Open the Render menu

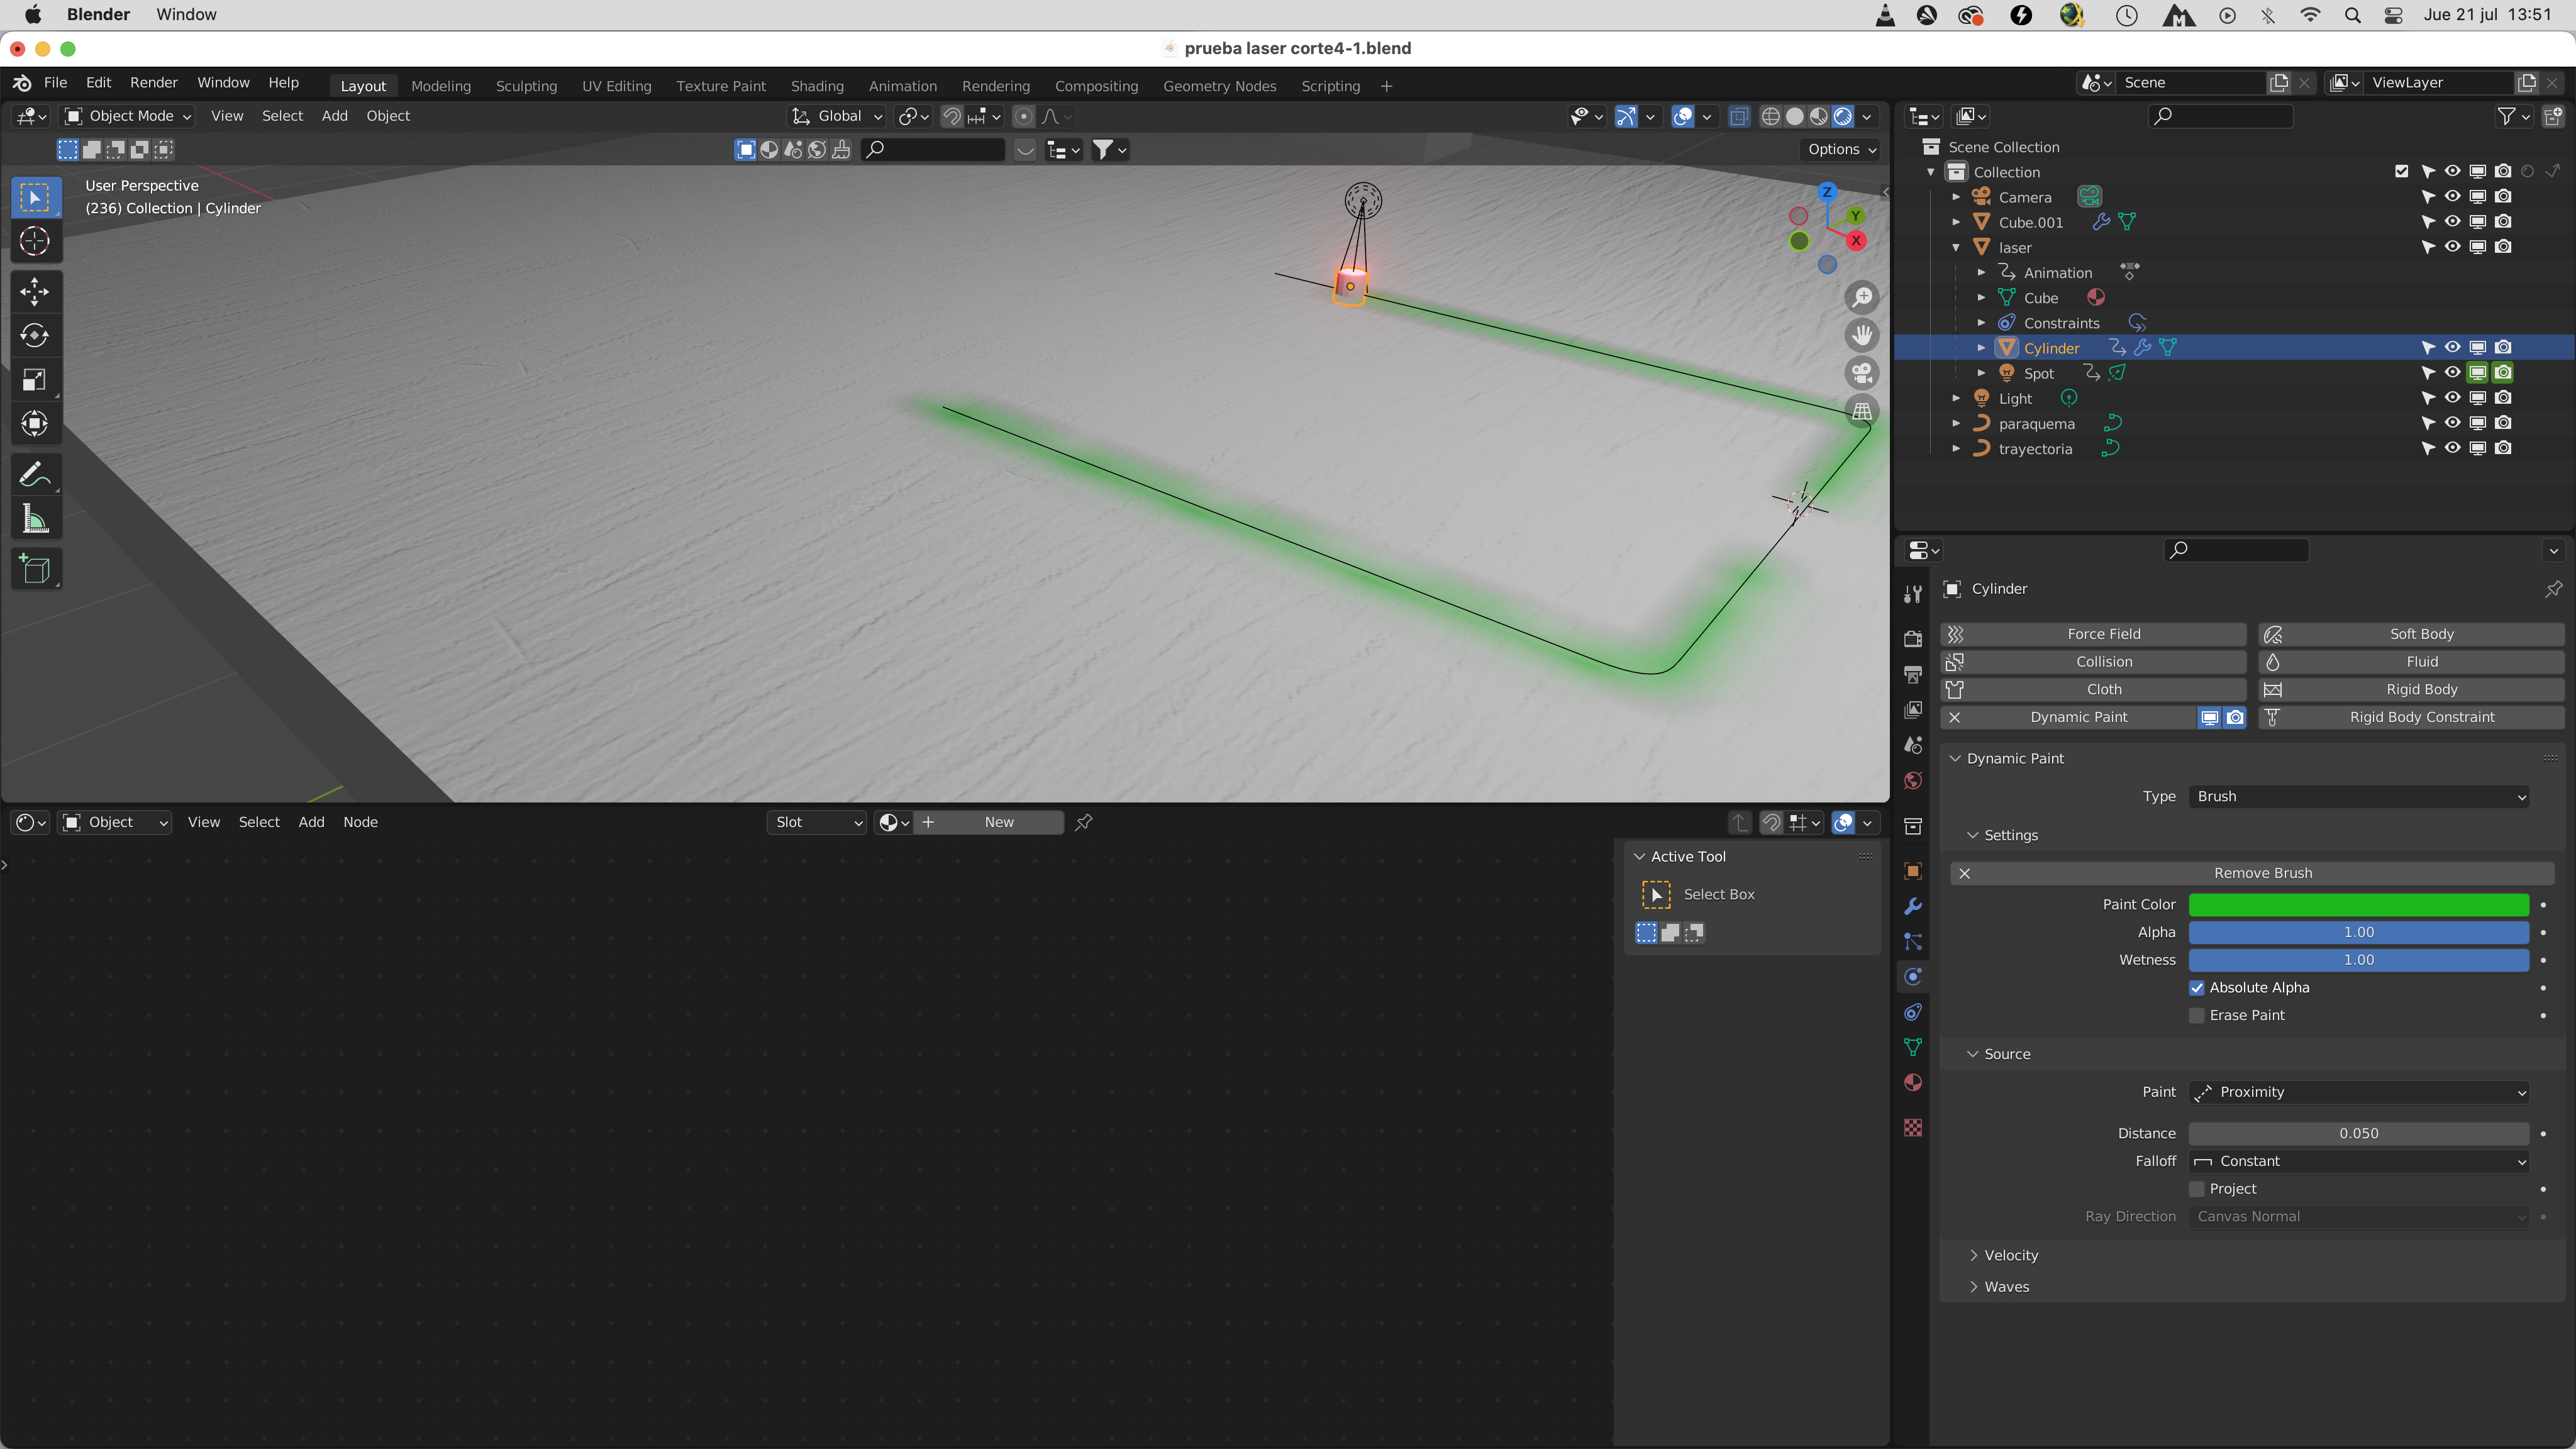pyautogui.click(x=153, y=83)
